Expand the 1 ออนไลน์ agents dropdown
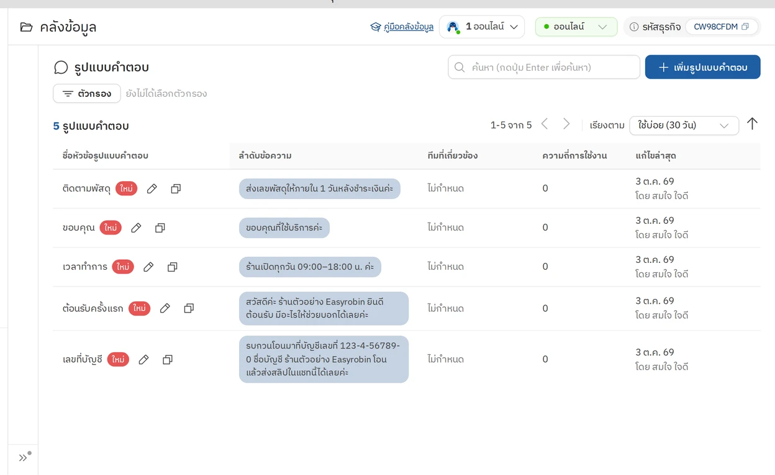The height and width of the screenshot is (475, 775). click(482, 27)
